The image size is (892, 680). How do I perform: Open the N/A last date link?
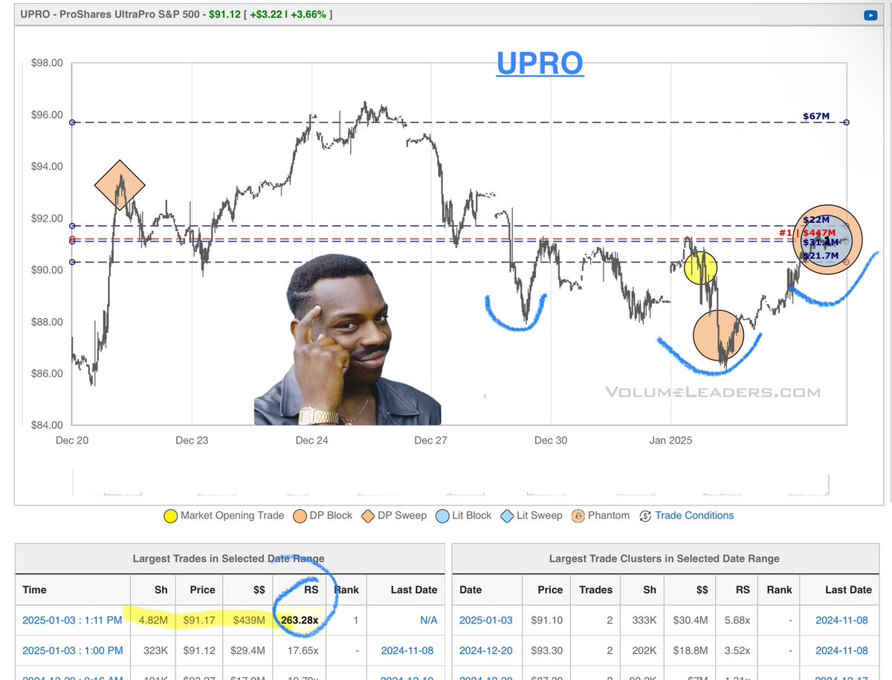click(428, 620)
